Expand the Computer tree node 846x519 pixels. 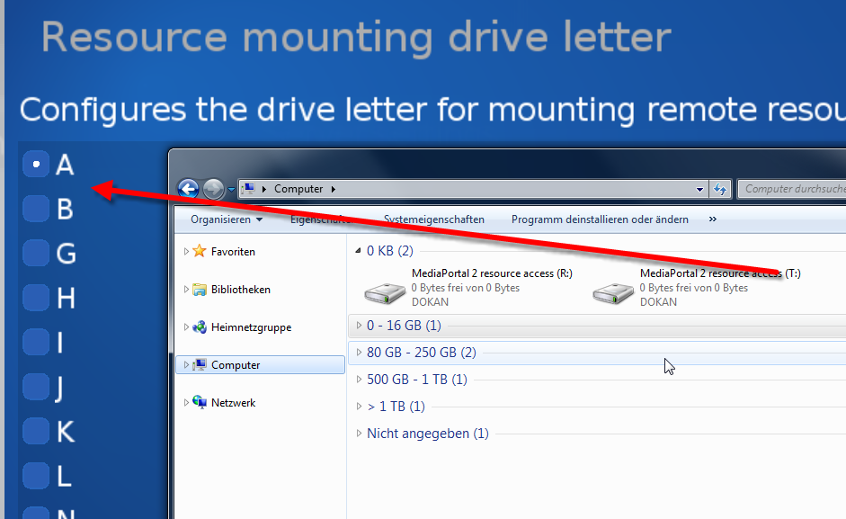[x=186, y=365]
